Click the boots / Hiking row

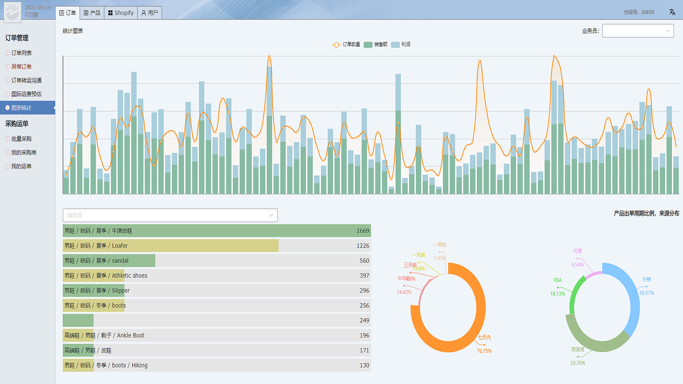click(x=217, y=365)
